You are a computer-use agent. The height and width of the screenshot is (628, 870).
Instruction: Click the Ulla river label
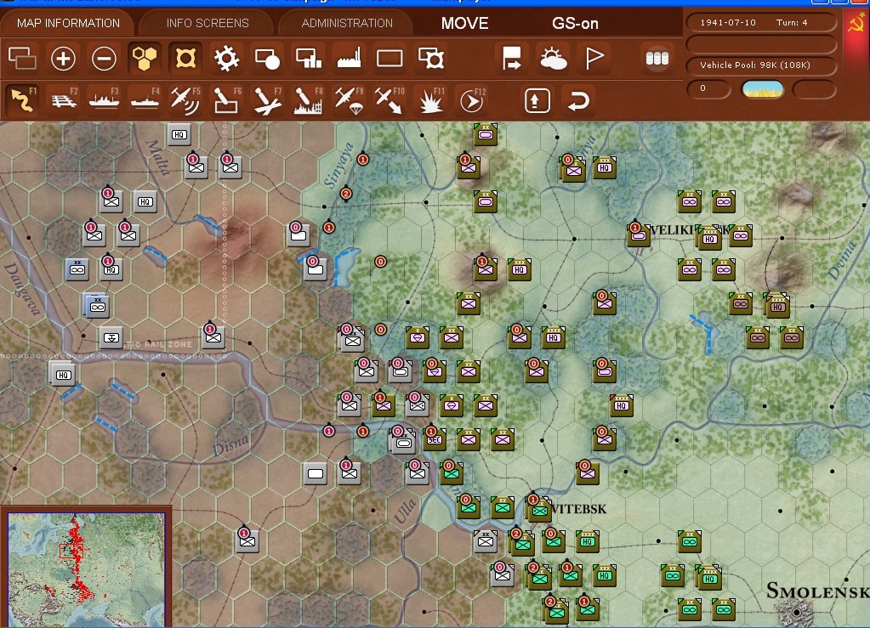(405, 511)
